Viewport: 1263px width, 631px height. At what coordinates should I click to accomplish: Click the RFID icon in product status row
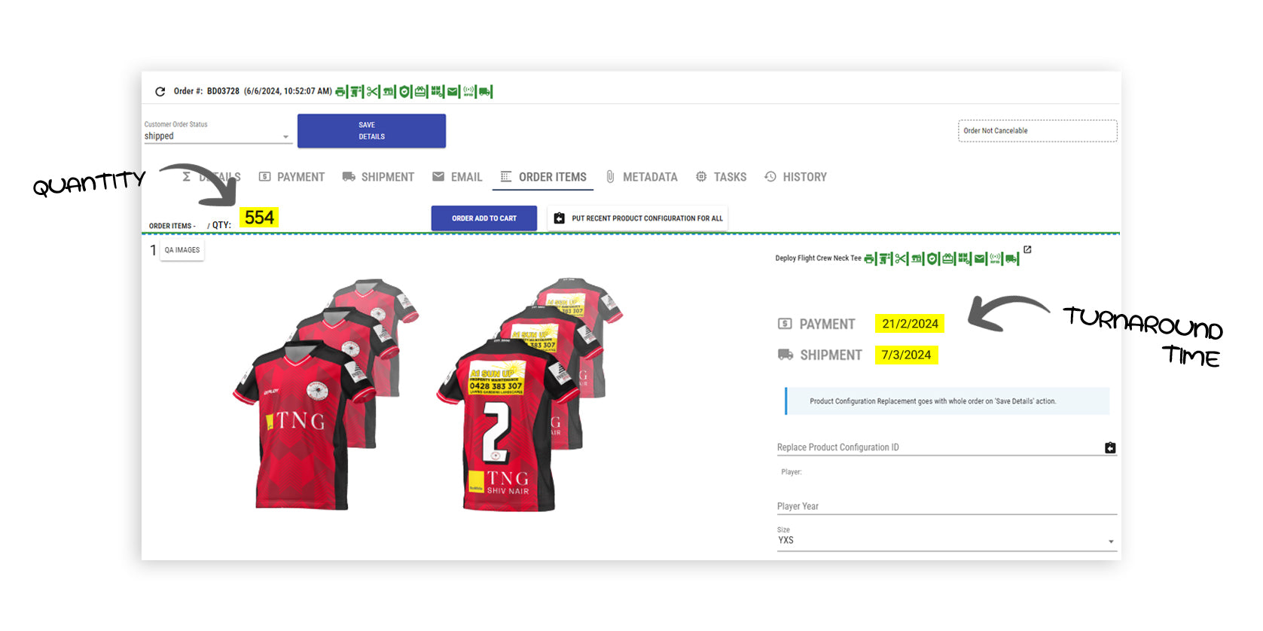point(996,259)
